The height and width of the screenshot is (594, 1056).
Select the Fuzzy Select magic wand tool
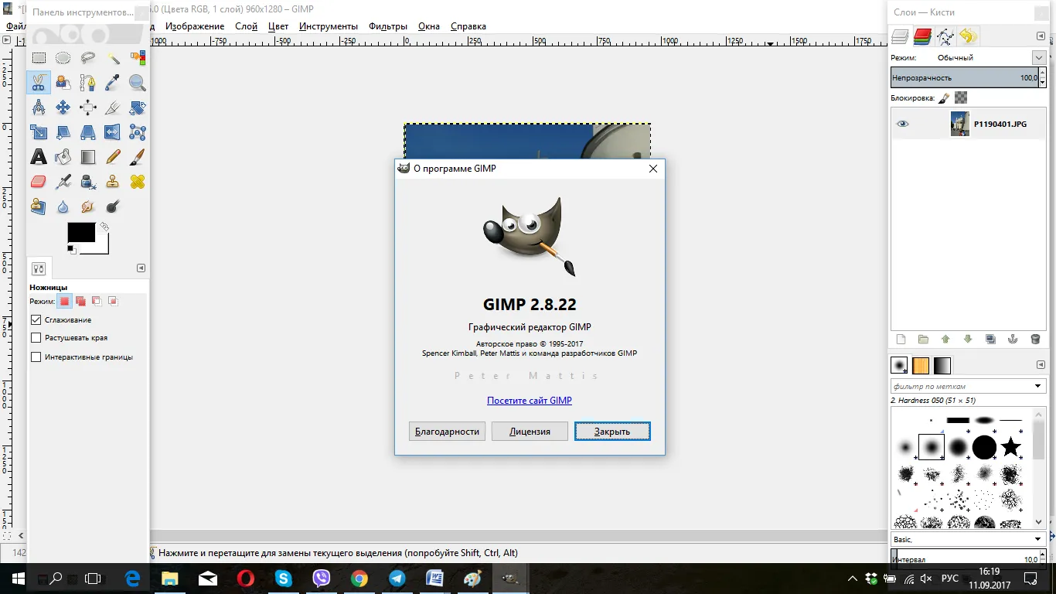113,57
